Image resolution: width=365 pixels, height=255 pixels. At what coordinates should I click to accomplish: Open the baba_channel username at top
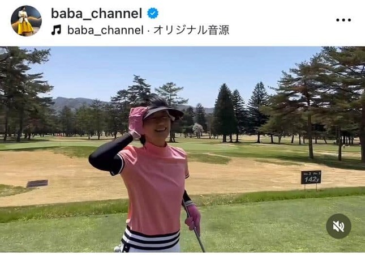pos(96,13)
